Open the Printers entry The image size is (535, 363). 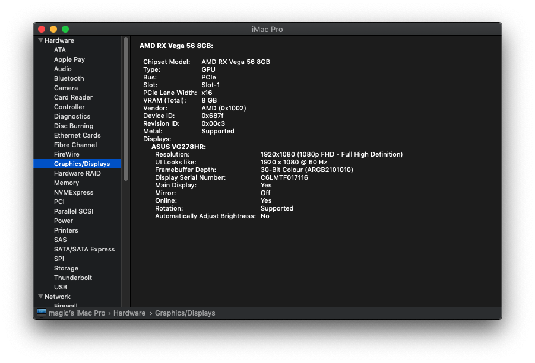click(66, 230)
